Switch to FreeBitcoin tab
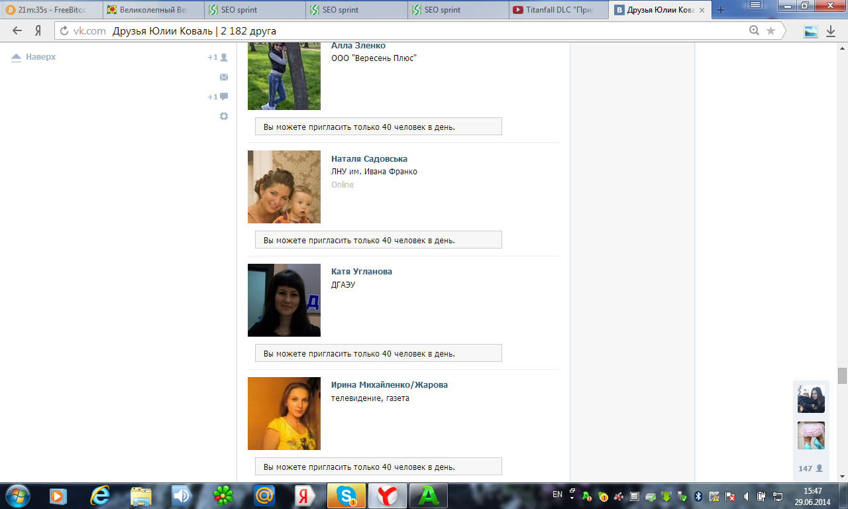 point(51,10)
